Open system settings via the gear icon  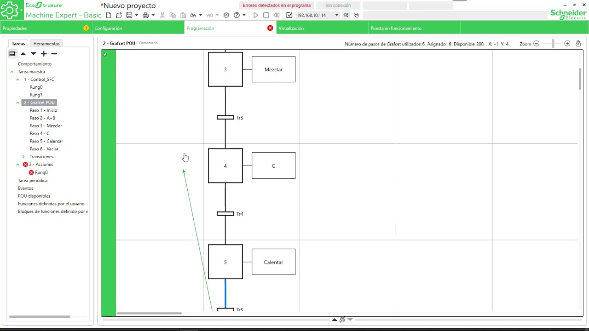[x=226, y=15]
